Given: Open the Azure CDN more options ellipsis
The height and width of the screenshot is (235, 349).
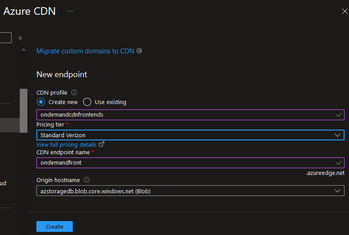Looking at the screenshot, I should point(70,11).
